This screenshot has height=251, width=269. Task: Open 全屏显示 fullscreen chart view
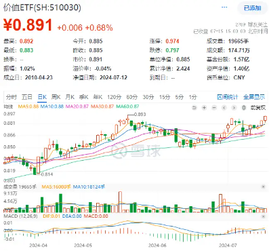(254, 97)
